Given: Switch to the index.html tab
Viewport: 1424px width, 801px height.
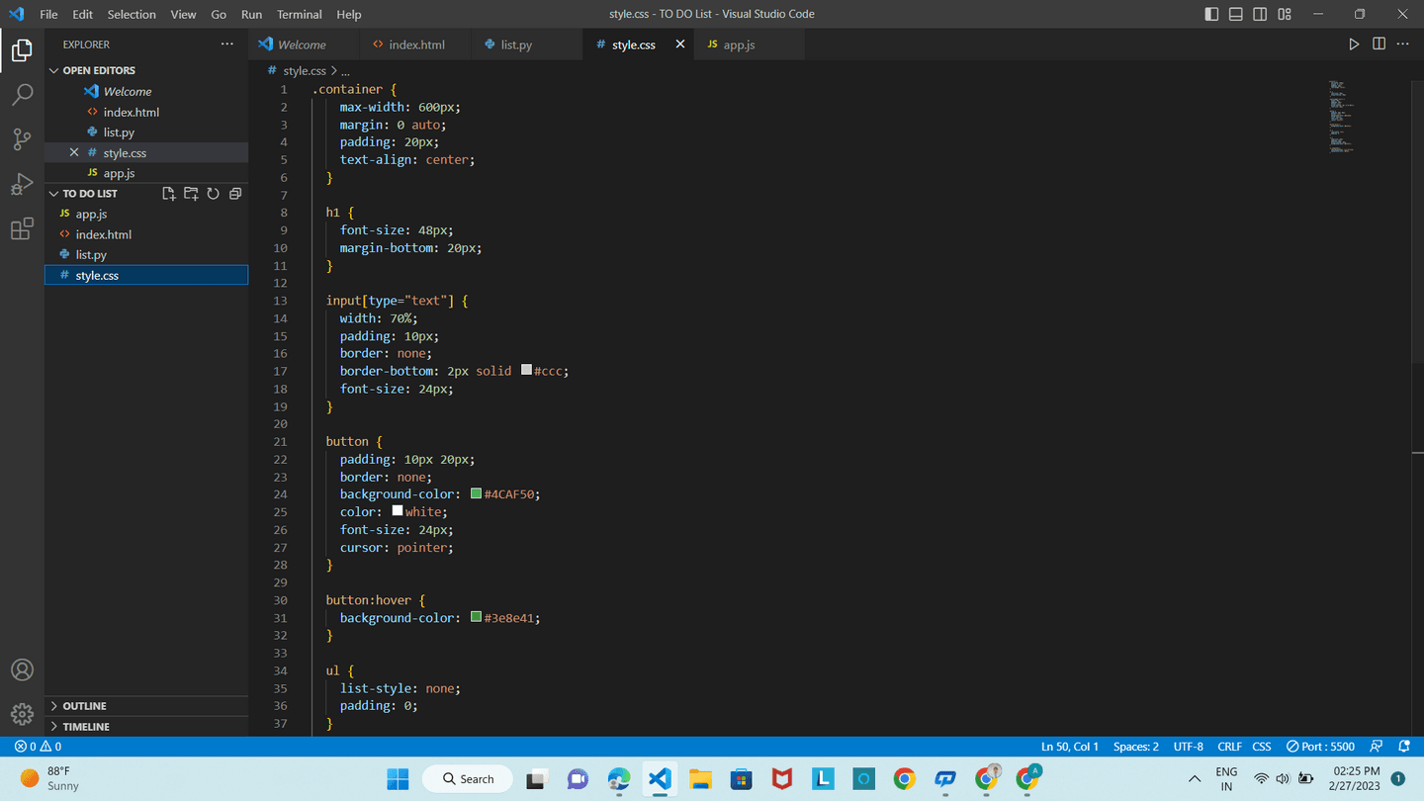Looking at the screenshot, I should click(x=416, y=44).
